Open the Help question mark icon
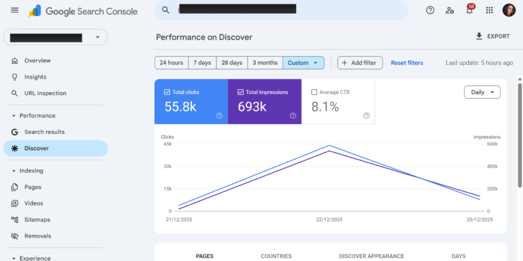The width and height of the screenshot is (523, 261). point(430,10)
